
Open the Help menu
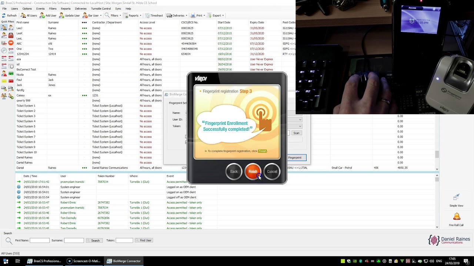tap(128, 8)
